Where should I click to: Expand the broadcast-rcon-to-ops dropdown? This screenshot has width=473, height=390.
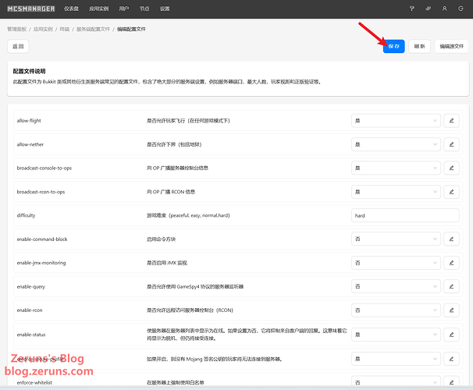396,192
